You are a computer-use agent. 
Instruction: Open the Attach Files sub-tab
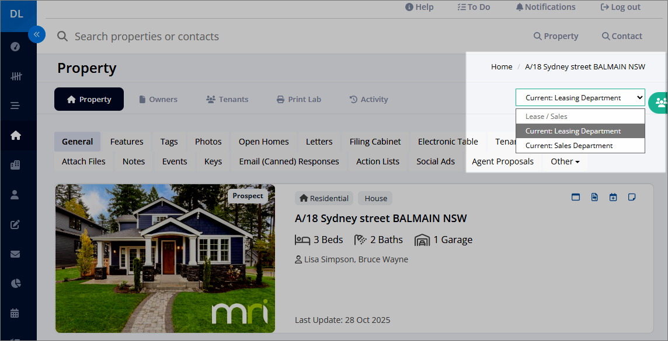coord(83,161)
